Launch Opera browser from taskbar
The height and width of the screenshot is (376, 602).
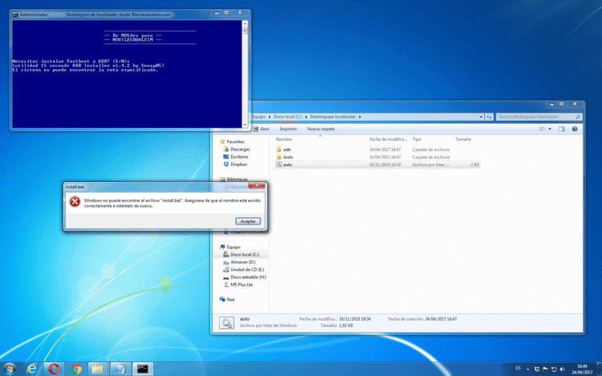click(54, 369)
